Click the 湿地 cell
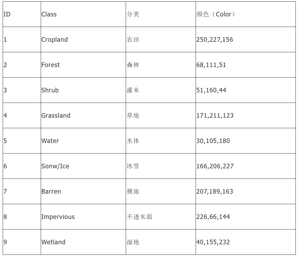 (133, 242)
